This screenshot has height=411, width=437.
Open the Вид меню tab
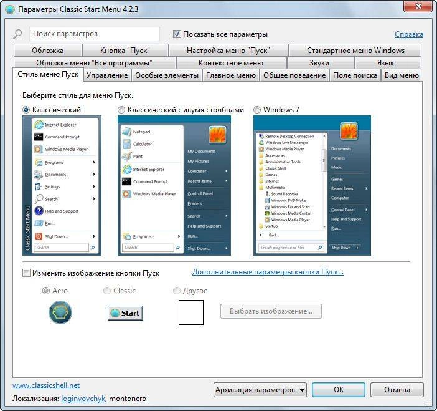[402, 75]
